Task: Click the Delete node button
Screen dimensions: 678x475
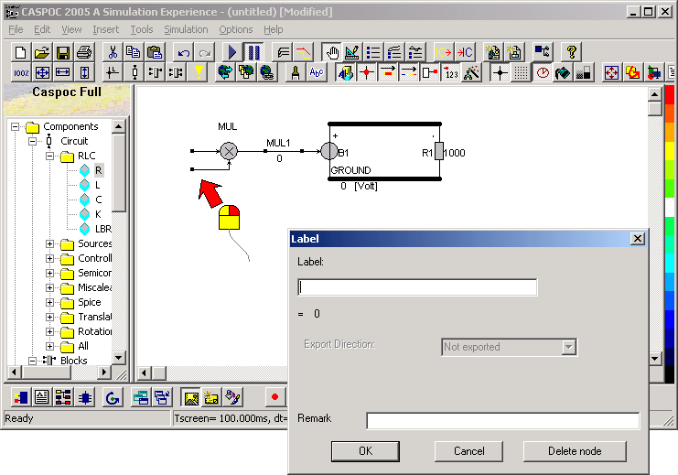Action: point(575,451)
